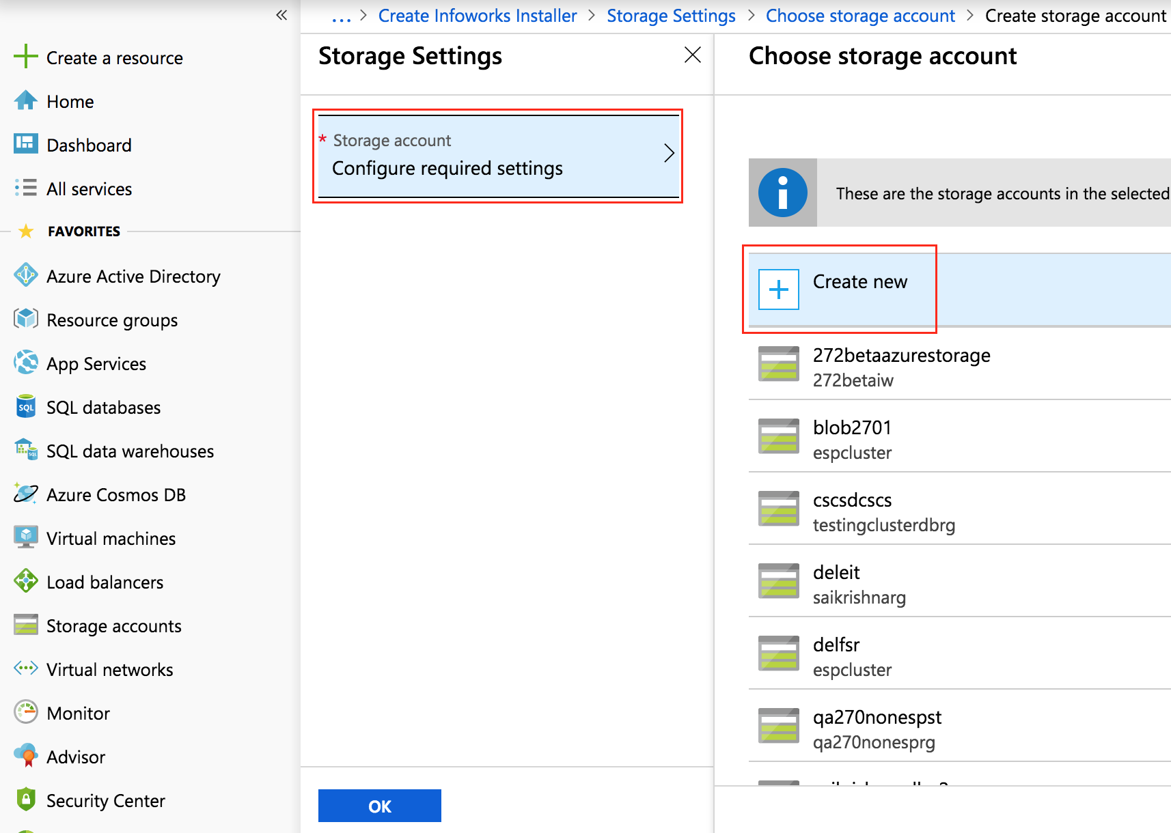The width and height of the screenshot is (1171, 833).
Task: Click the Storage accounts sidebar icon
Action: tap(26, 625)
